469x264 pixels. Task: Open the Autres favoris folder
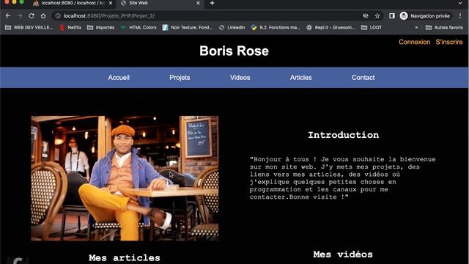(x=445, y=28)
